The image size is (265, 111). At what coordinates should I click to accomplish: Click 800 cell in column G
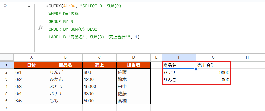(x=213, y=79)
